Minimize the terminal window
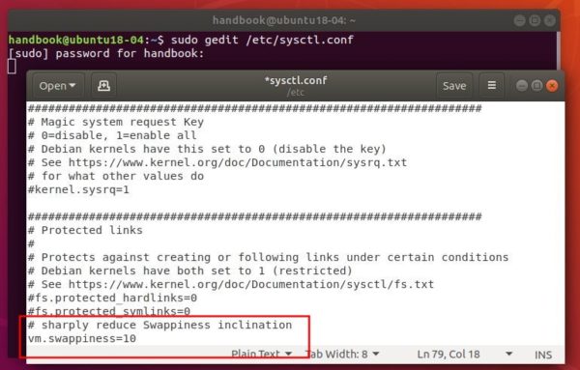The height and width of the screenshot is (370, 580). [519, 20]
